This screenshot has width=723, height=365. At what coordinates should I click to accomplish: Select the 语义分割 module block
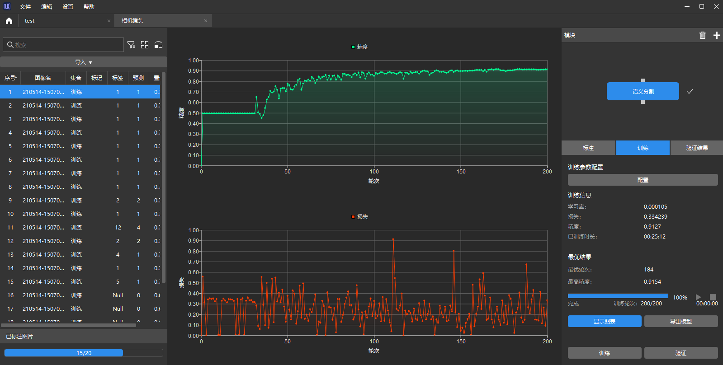(643, 91)
